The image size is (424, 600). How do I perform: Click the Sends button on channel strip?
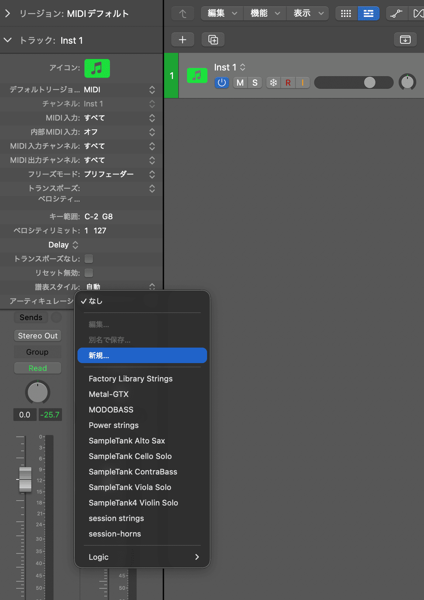(31, 317)
